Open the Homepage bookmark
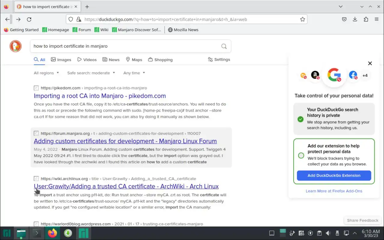 pyautogui.click(x=55, y=30)
